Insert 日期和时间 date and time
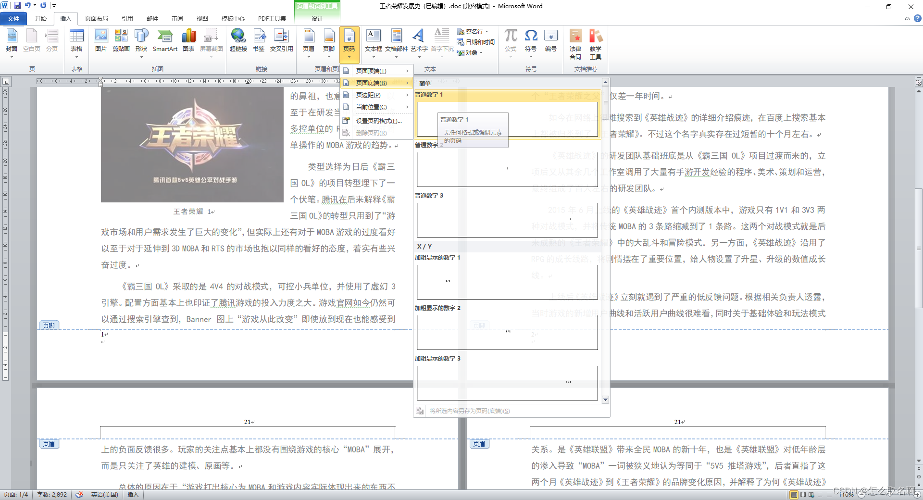 [476, 42]
